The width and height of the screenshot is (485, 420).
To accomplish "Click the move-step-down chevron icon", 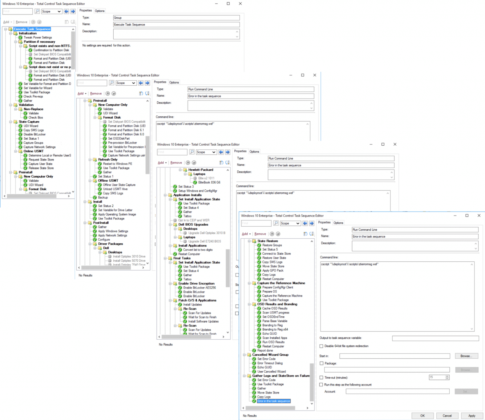I will click(278, 234).
